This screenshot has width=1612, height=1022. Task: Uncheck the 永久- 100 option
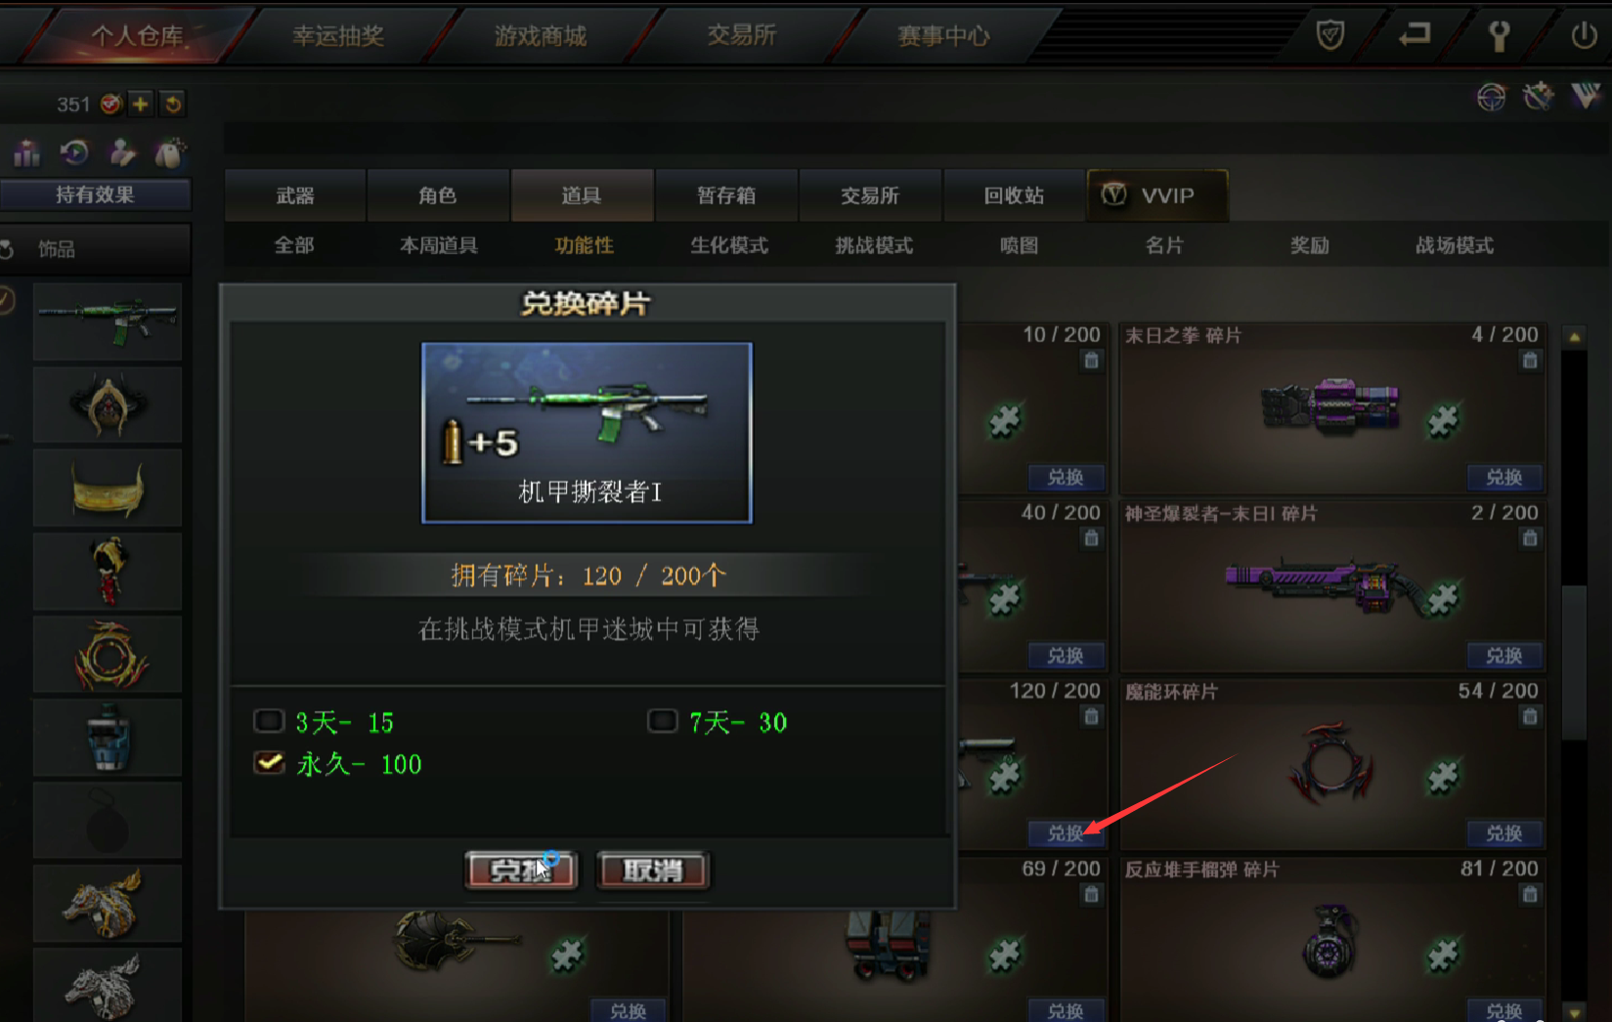point(268,762)
